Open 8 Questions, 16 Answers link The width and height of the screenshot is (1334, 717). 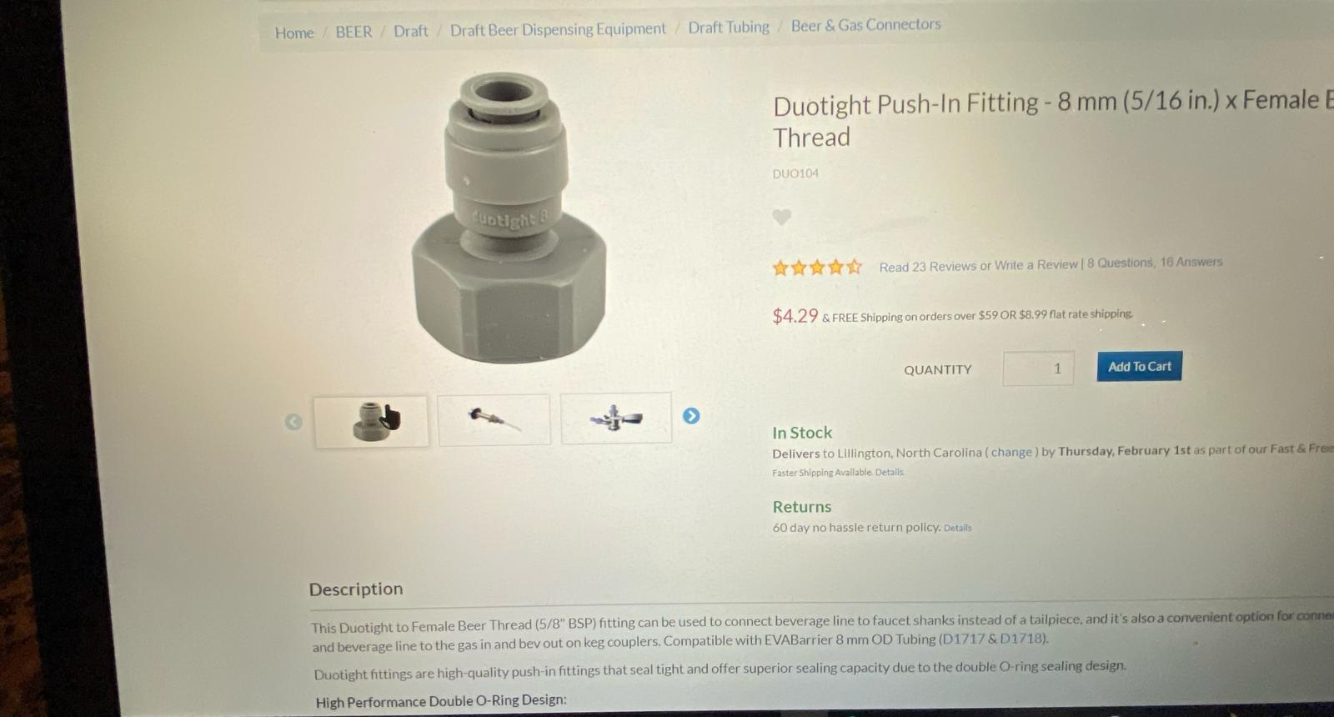[x=1155, y=263]
